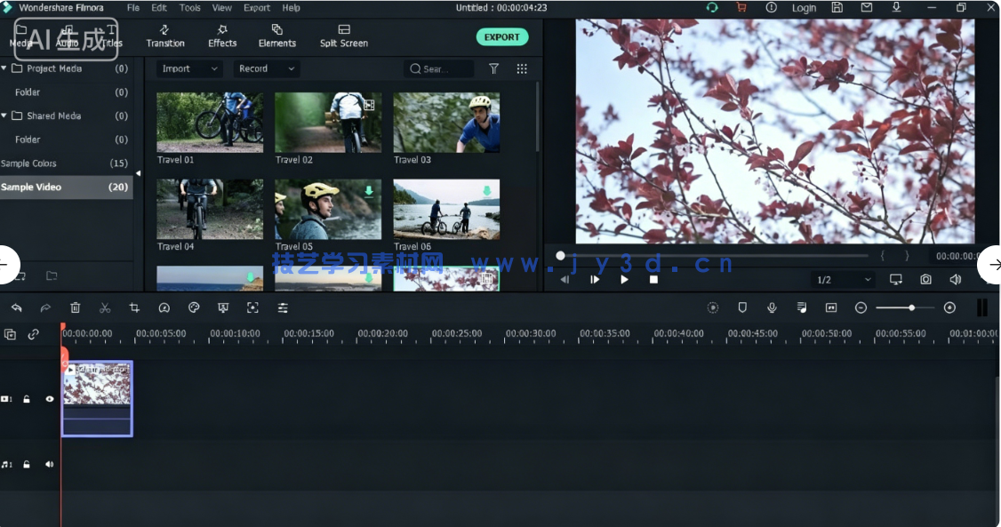The height and width of the screenshot is (527, 1001).
Task: Take a snapshot using the camera icon
Action: pyautogui.click(x=925, y=279)
